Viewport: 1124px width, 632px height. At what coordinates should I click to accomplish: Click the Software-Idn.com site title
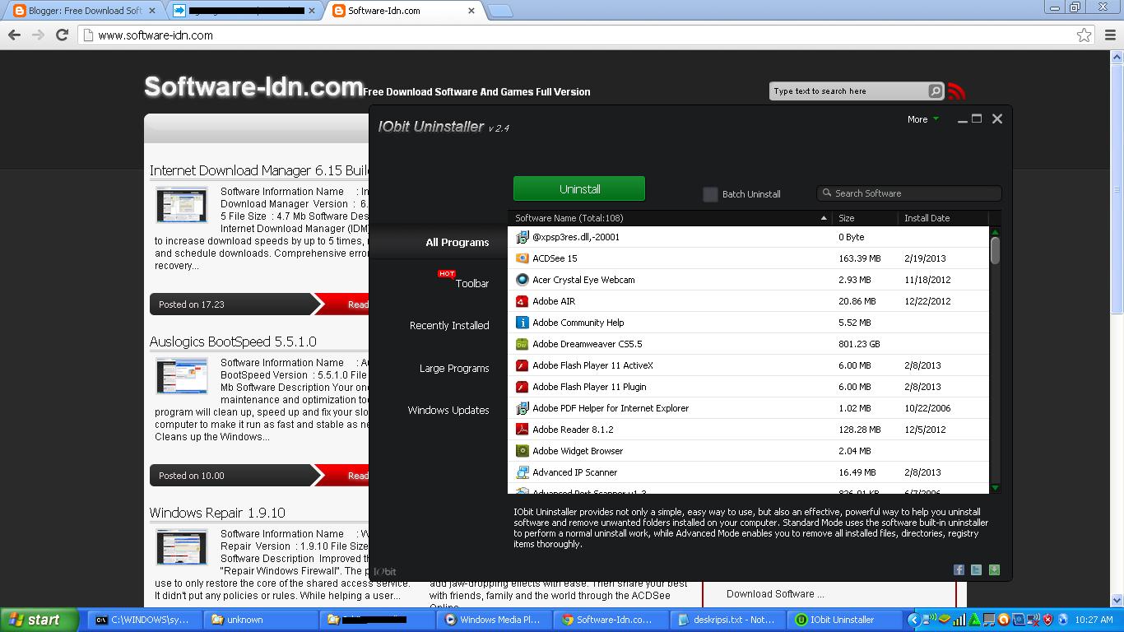tap(253, 86)
